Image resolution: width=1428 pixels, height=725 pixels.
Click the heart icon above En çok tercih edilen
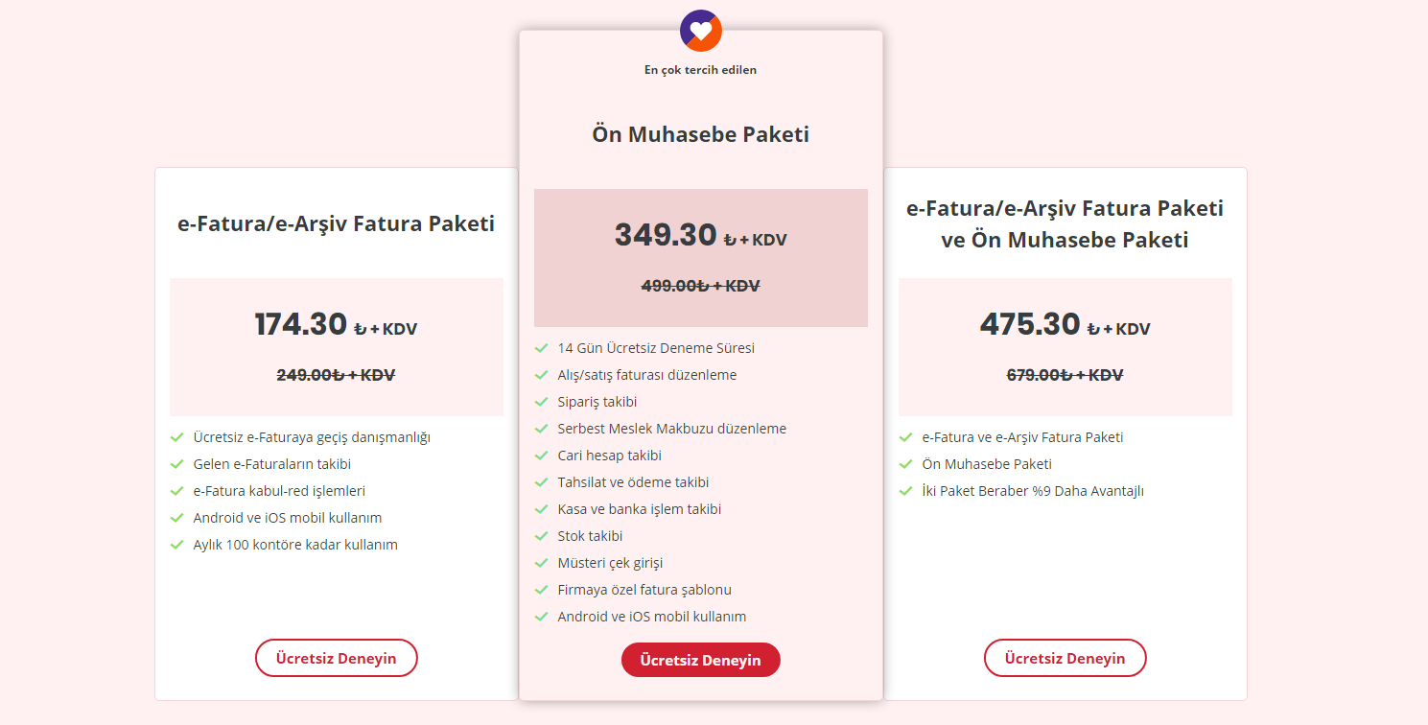pyautogui.click(x=701, y=30)
